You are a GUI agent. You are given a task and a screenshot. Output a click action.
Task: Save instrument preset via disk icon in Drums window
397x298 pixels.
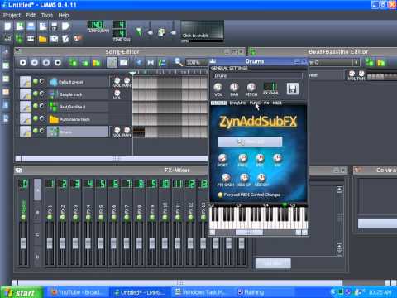293,89
